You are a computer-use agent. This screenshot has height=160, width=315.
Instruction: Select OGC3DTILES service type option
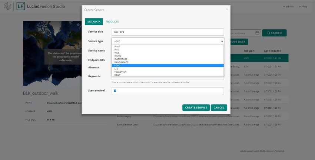click(x=168, y=59)
